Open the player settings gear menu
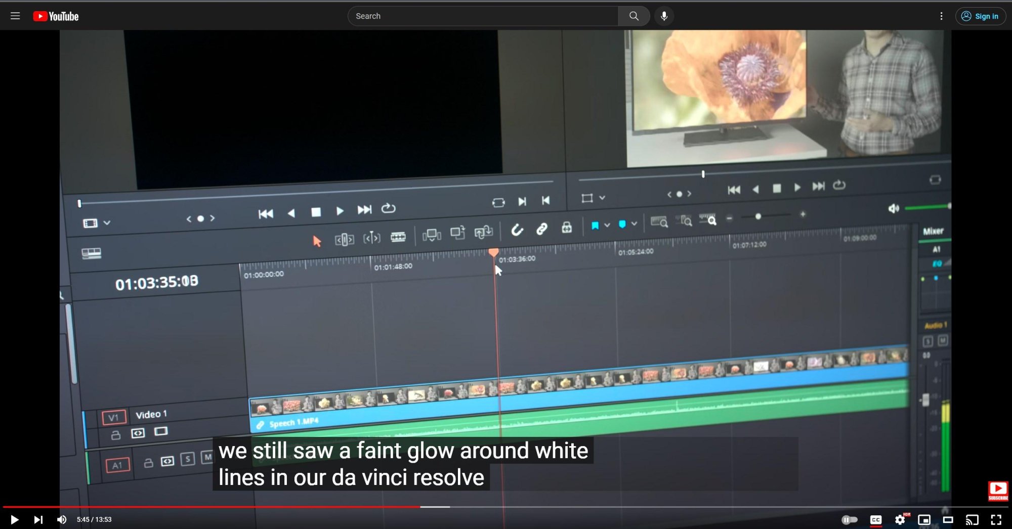1012x529 pixels. click(x=900, y=519)
